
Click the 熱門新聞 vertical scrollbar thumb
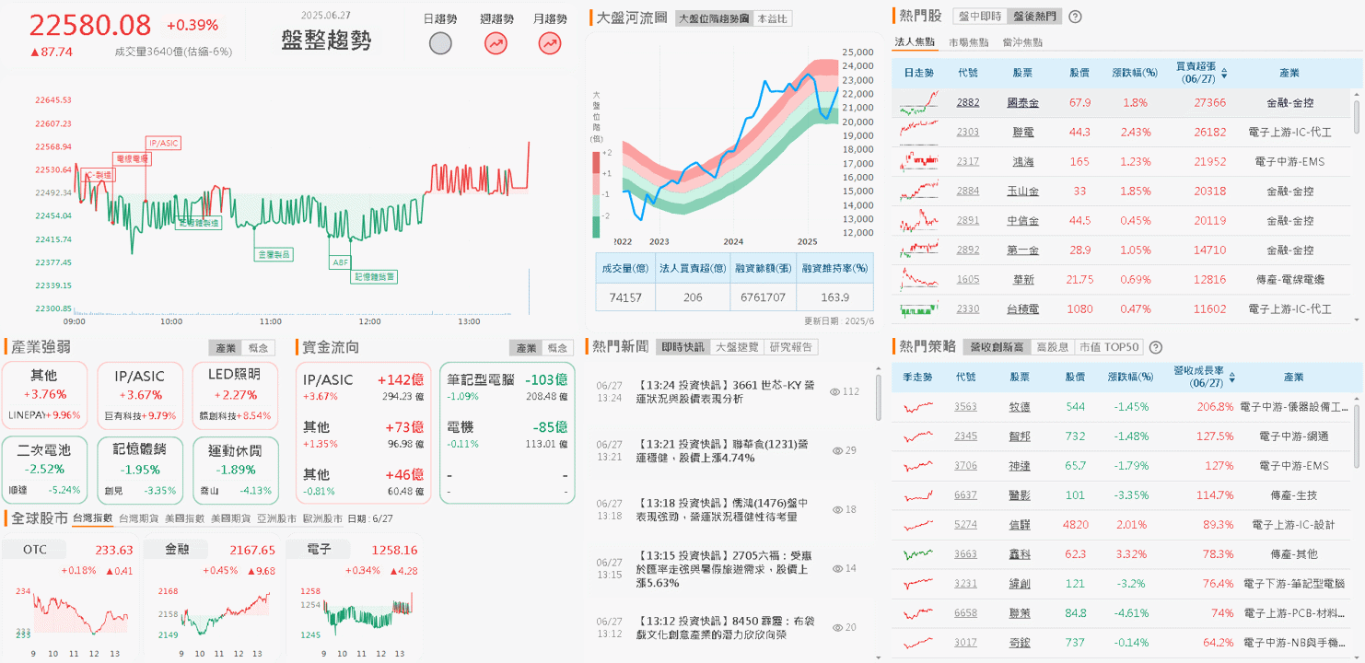[x=878, y=396]
